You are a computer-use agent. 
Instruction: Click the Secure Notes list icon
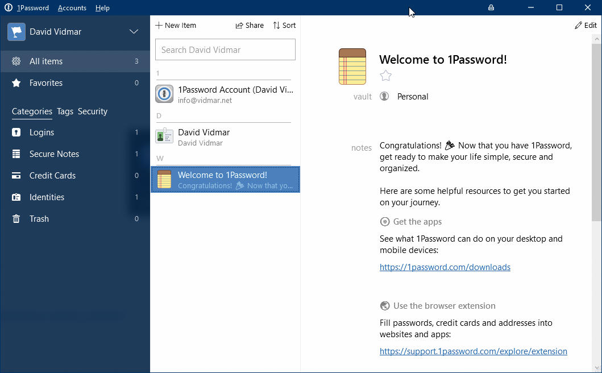click(x=16, y=154)
